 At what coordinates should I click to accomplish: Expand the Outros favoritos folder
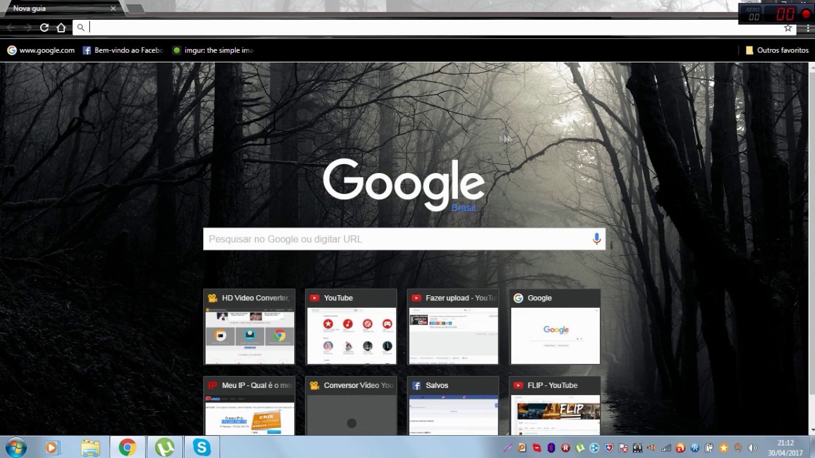(x=777, y=50)
